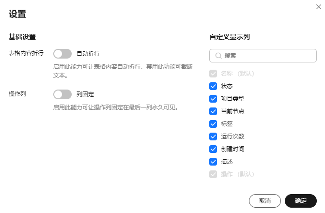Click the disabled 名称 (默认) checkbox

coord(213,74)
